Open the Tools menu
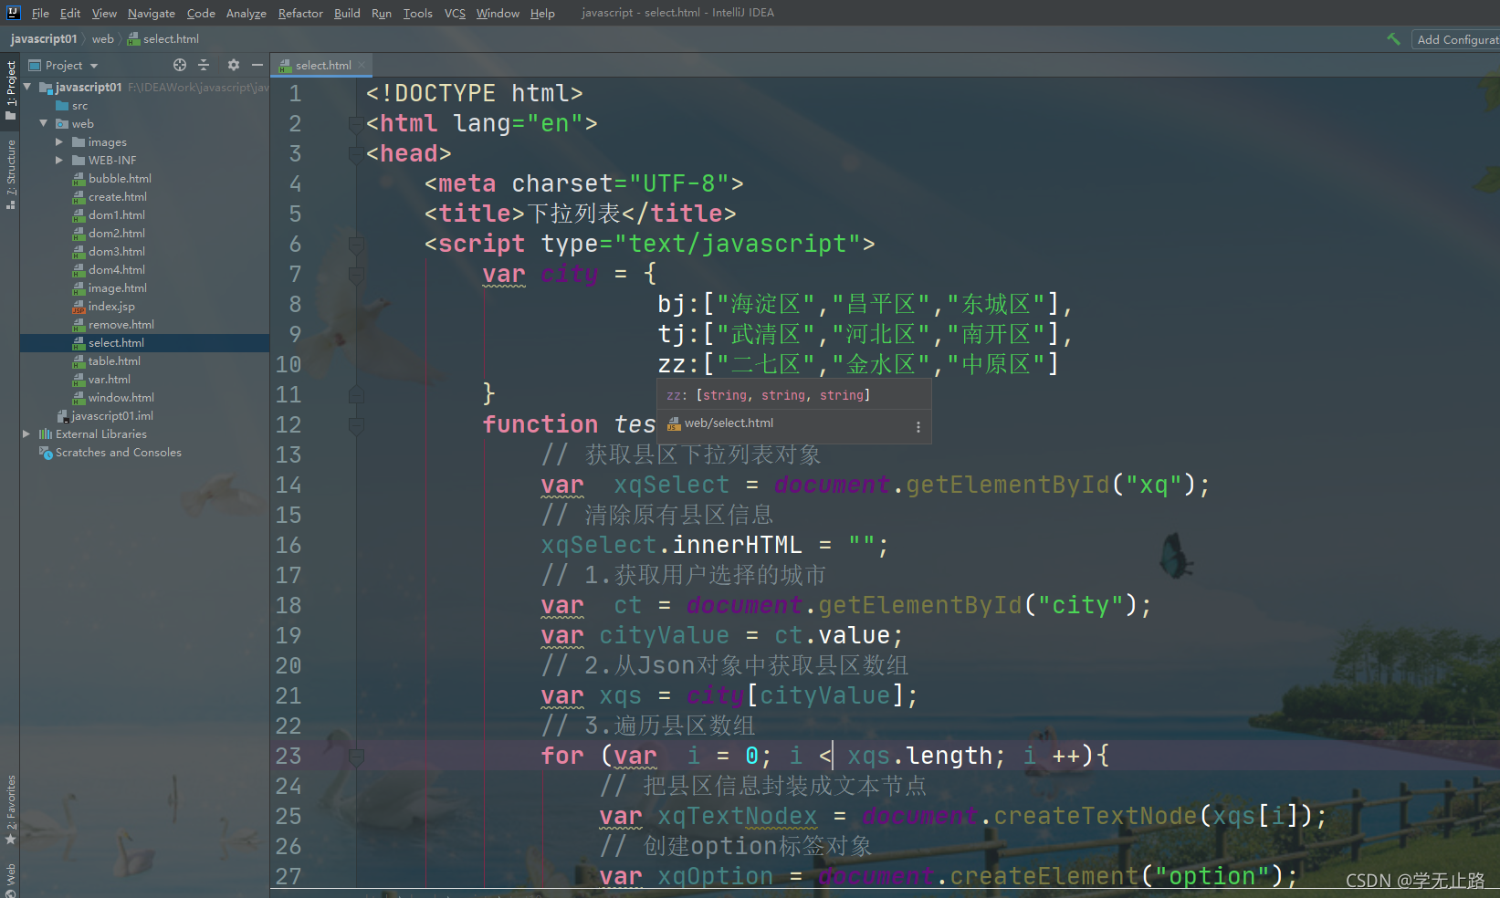The image size is (1500, 898). (x=418, y=13)
